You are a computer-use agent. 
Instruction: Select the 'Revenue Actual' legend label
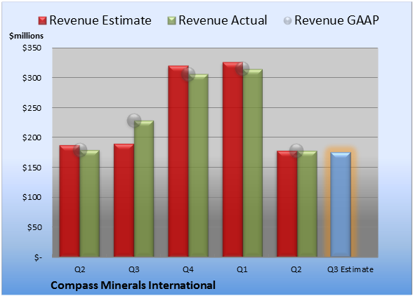tap(223, 20)
